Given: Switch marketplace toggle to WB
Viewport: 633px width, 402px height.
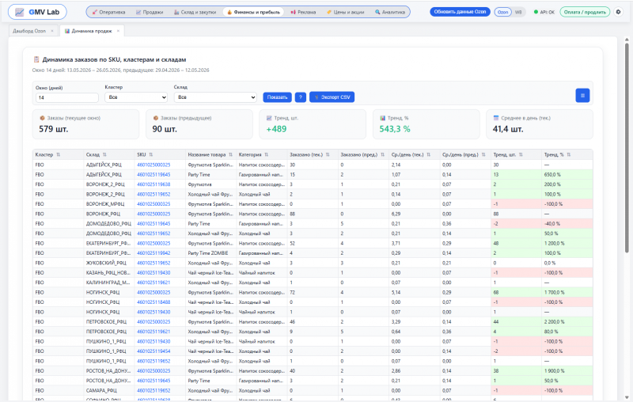Looking at the screenshot, I should tap(518, 12).
